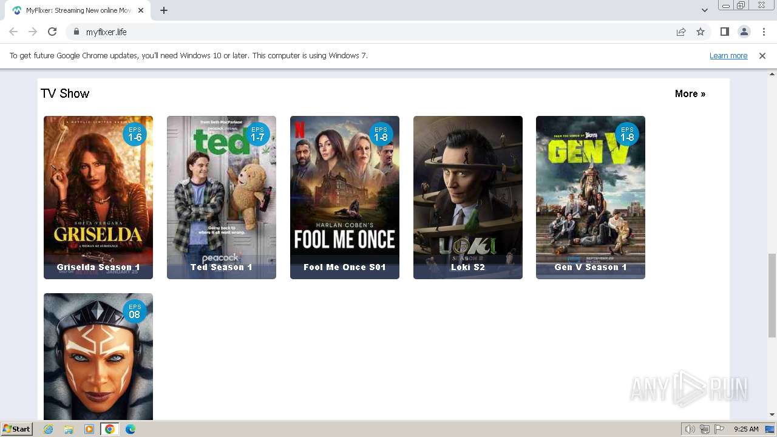
Task: Switch to Chrome in the taskbar
Action: (110, 429)
